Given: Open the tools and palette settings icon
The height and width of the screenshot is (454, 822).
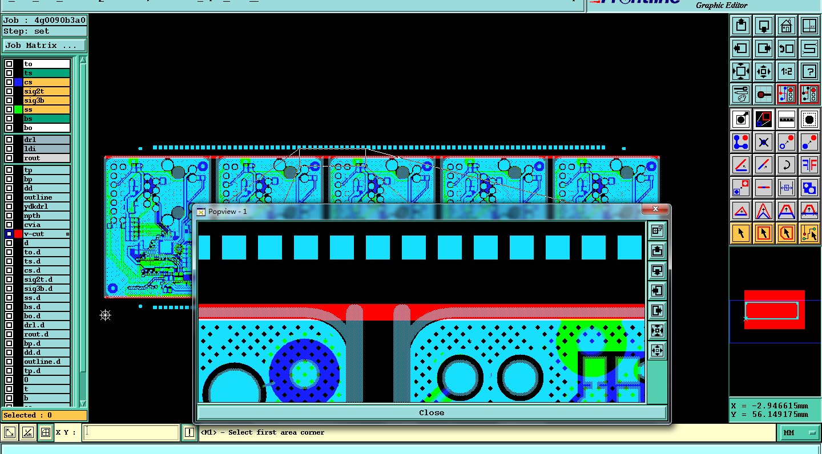Looking at the screenshot, I should 741,94.
